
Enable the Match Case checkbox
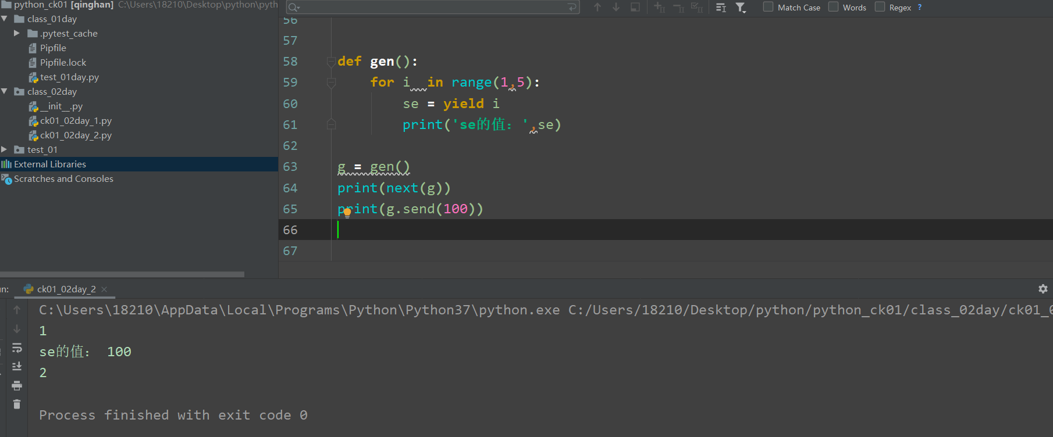769,7
